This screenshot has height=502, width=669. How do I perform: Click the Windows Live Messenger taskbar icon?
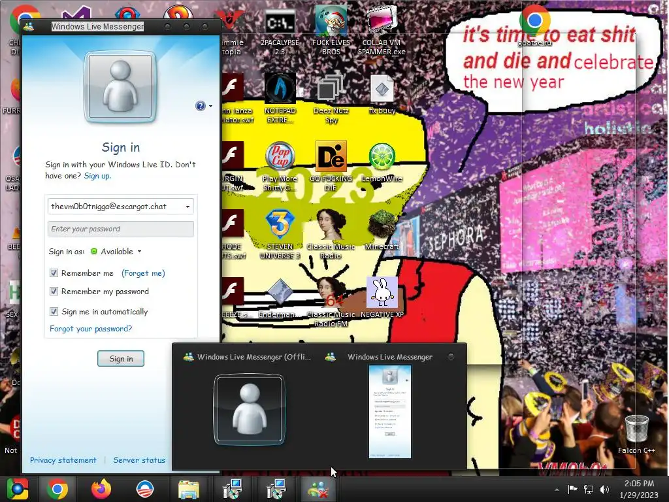318,489
